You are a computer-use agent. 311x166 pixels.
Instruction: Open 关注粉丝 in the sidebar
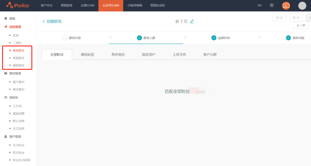(x=19, y=145)
